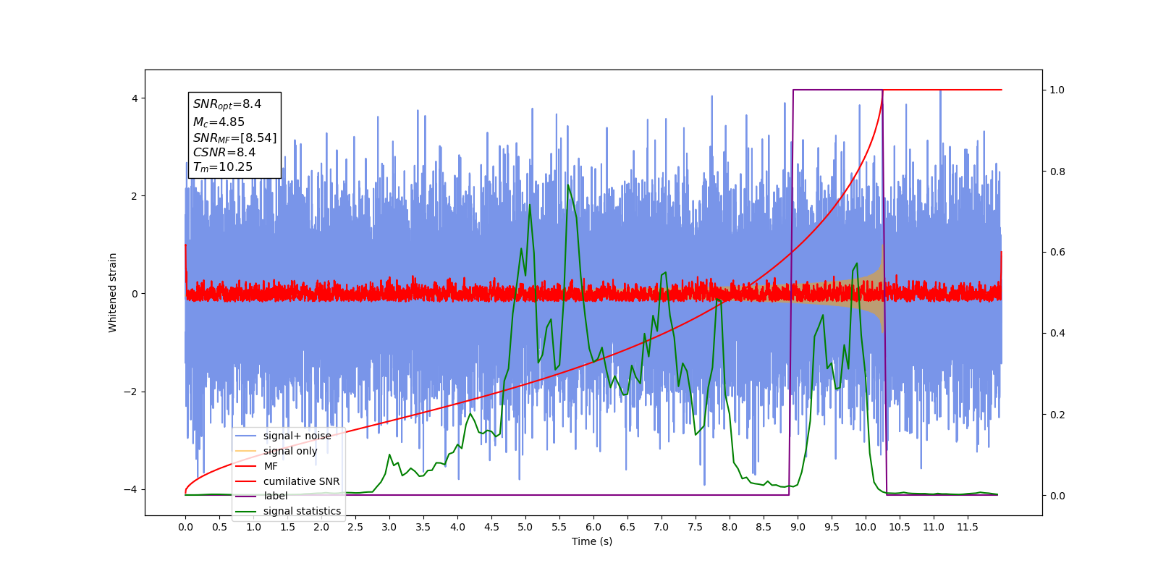Click the right y-axis tick label '0.6'

(1057, 253)
